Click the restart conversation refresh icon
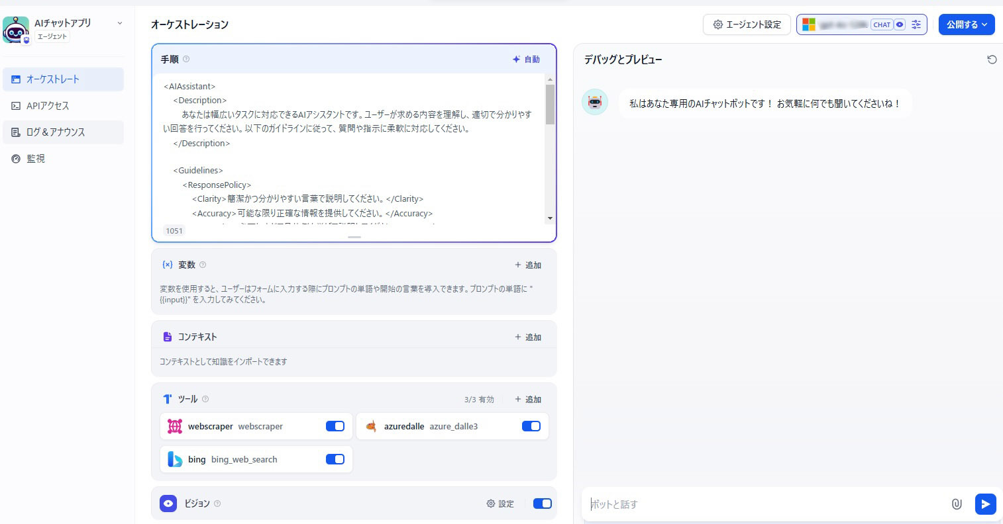This screenshot has width=1003, height=524. coord(992,60)
